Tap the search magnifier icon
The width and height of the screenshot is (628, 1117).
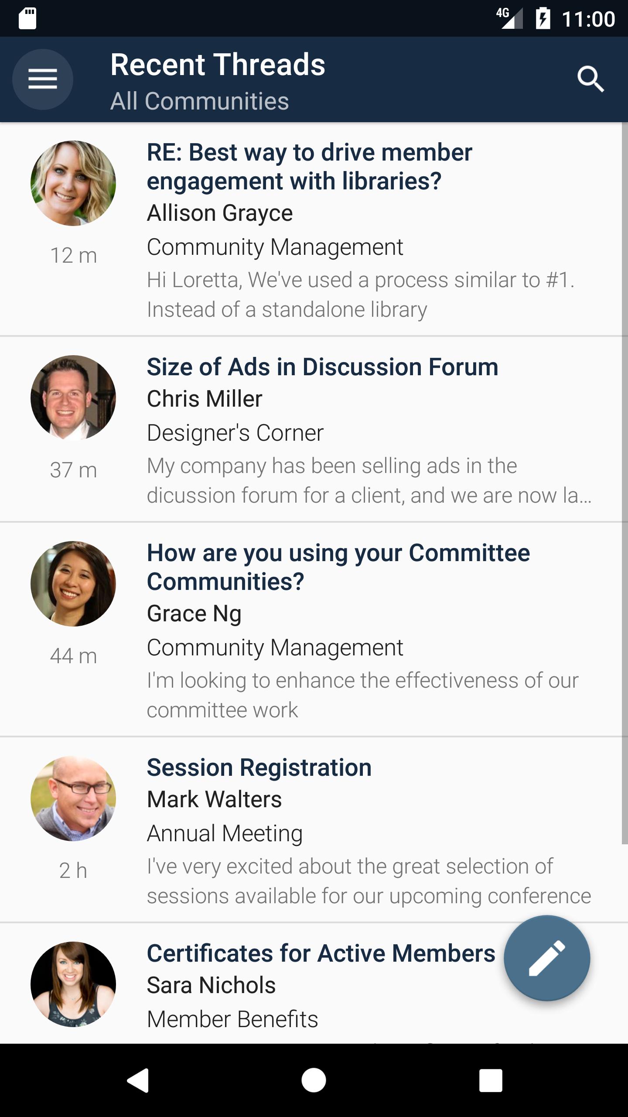pos(590,79)
